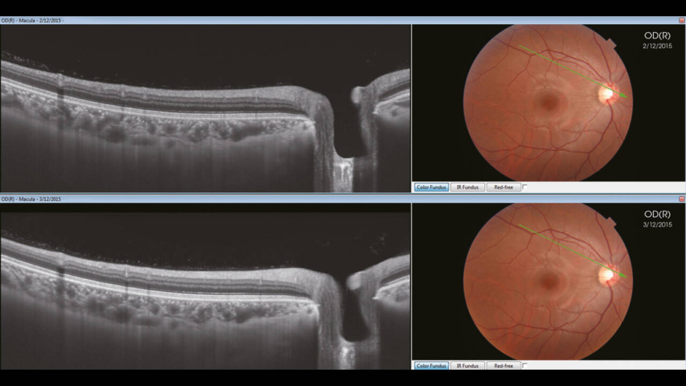Select Color Fundus in the 2/12/2015 panel

pyautogui.click(x=431, y=188)
